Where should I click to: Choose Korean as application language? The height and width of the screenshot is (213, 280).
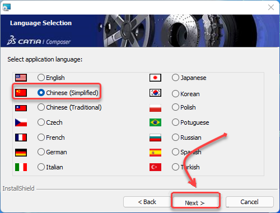pos(175,94)
